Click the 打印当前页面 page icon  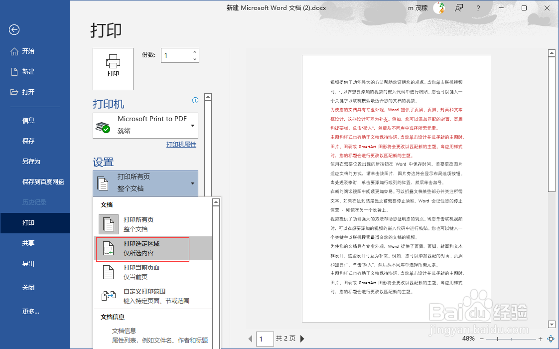pyautogui.click(x=109, y=272)
